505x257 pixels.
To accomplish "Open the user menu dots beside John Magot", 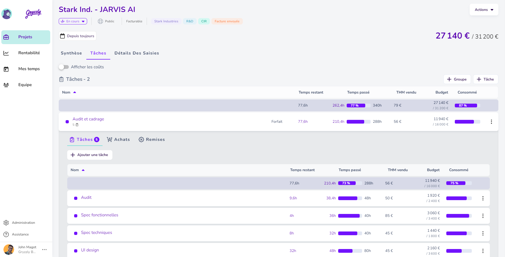I will 44,250.
